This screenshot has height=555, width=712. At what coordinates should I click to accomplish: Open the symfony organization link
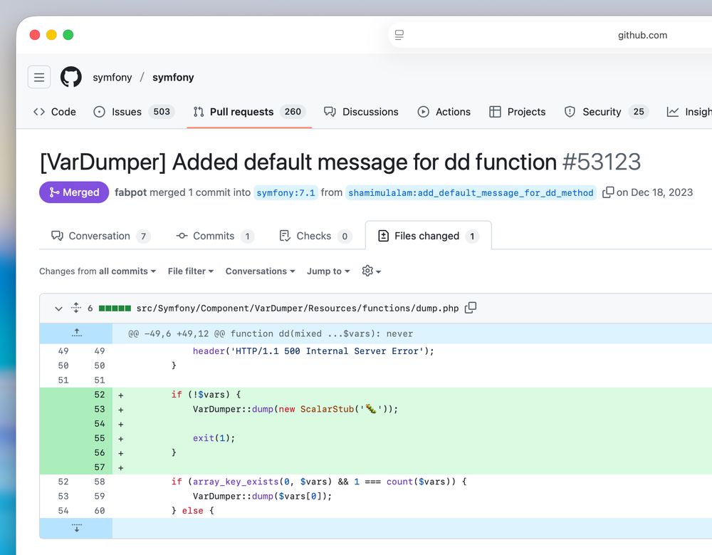(x=112, y=77)
